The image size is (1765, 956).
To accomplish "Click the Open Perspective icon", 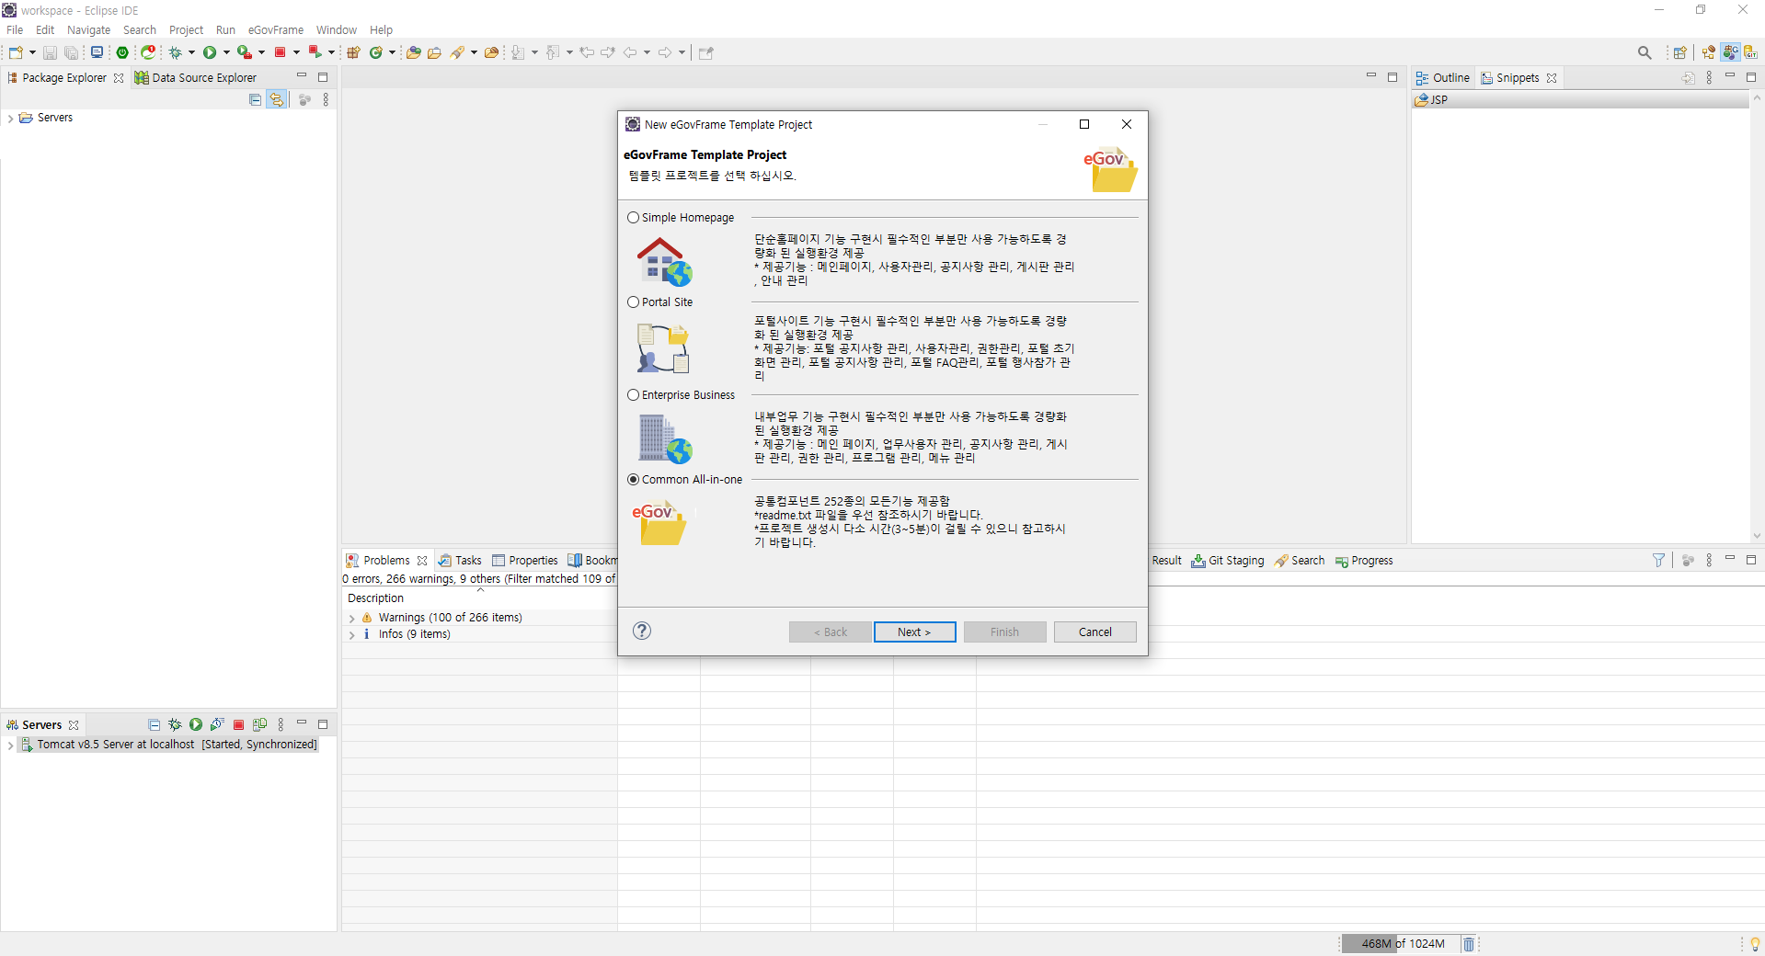I will click(1680, 52).
